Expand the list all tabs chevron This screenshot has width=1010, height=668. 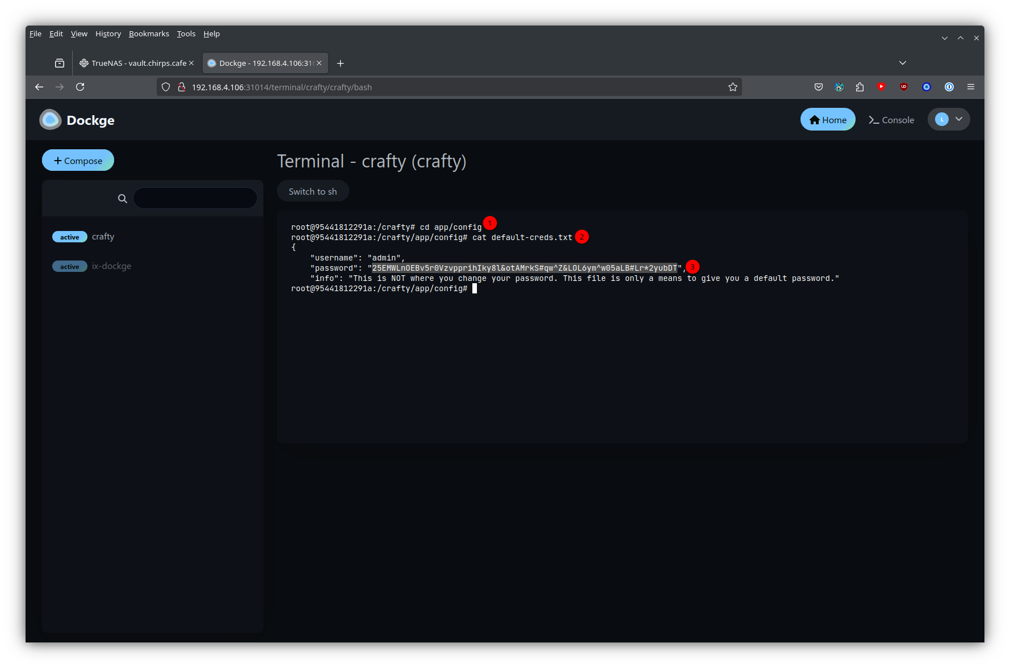click(x=902, y=63)
